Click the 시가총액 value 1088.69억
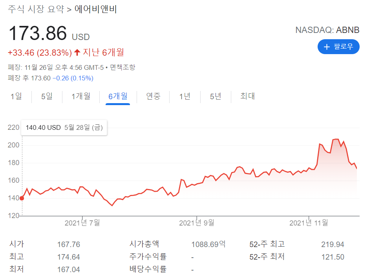The image size is (382, 280). [x=208, y=244]
